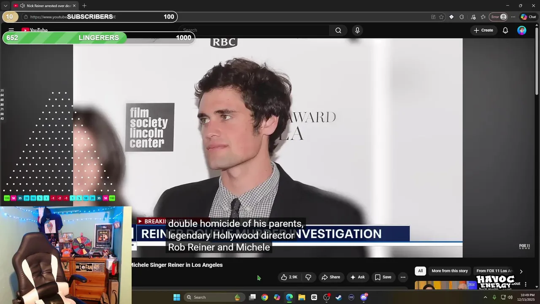540x304 pixels.
Task: Advance chip row with the right chevron
Action: 521,271
